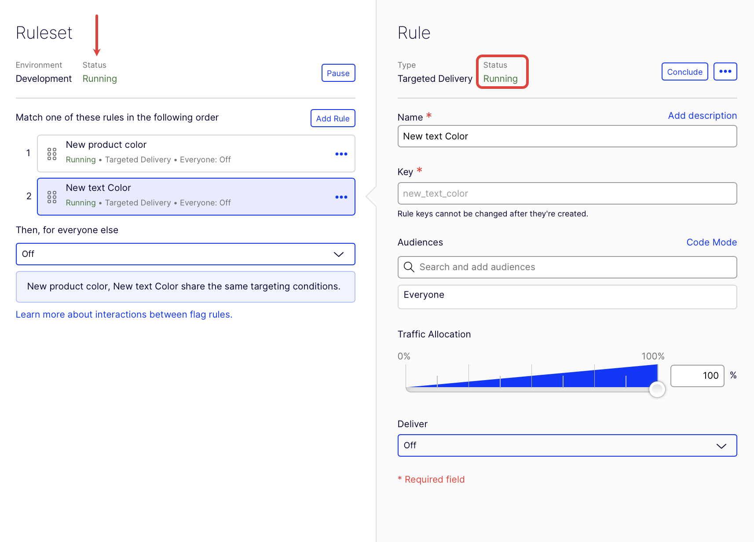Click Add description link

702,116
